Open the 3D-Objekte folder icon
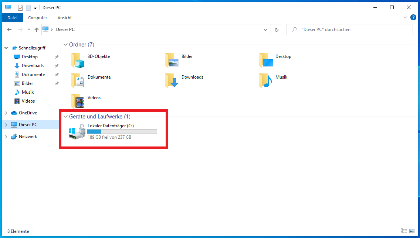Viewport: 420px width, 238px height. click(x=78, y=60)
